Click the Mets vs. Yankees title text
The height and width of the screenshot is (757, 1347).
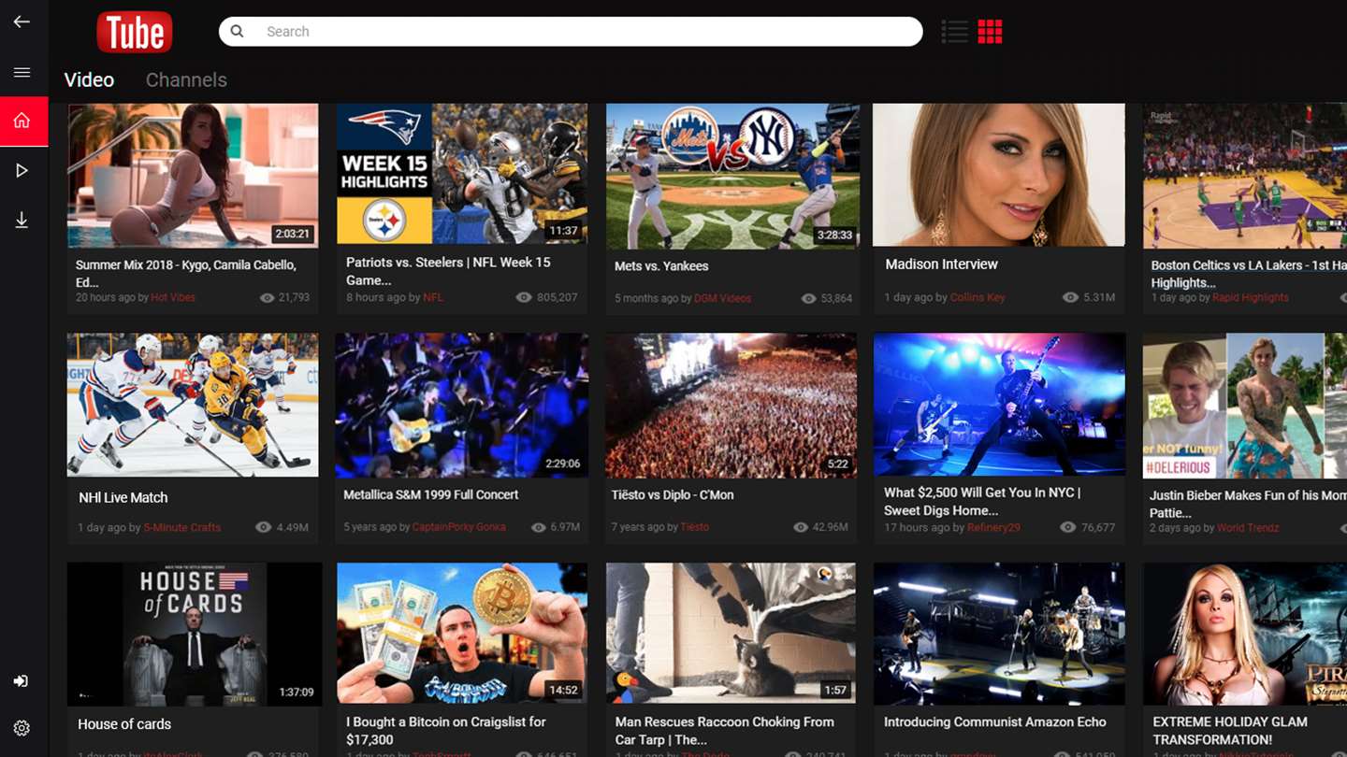(661, 266)
